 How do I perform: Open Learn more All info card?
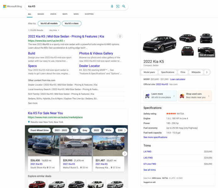click(160, 96)
